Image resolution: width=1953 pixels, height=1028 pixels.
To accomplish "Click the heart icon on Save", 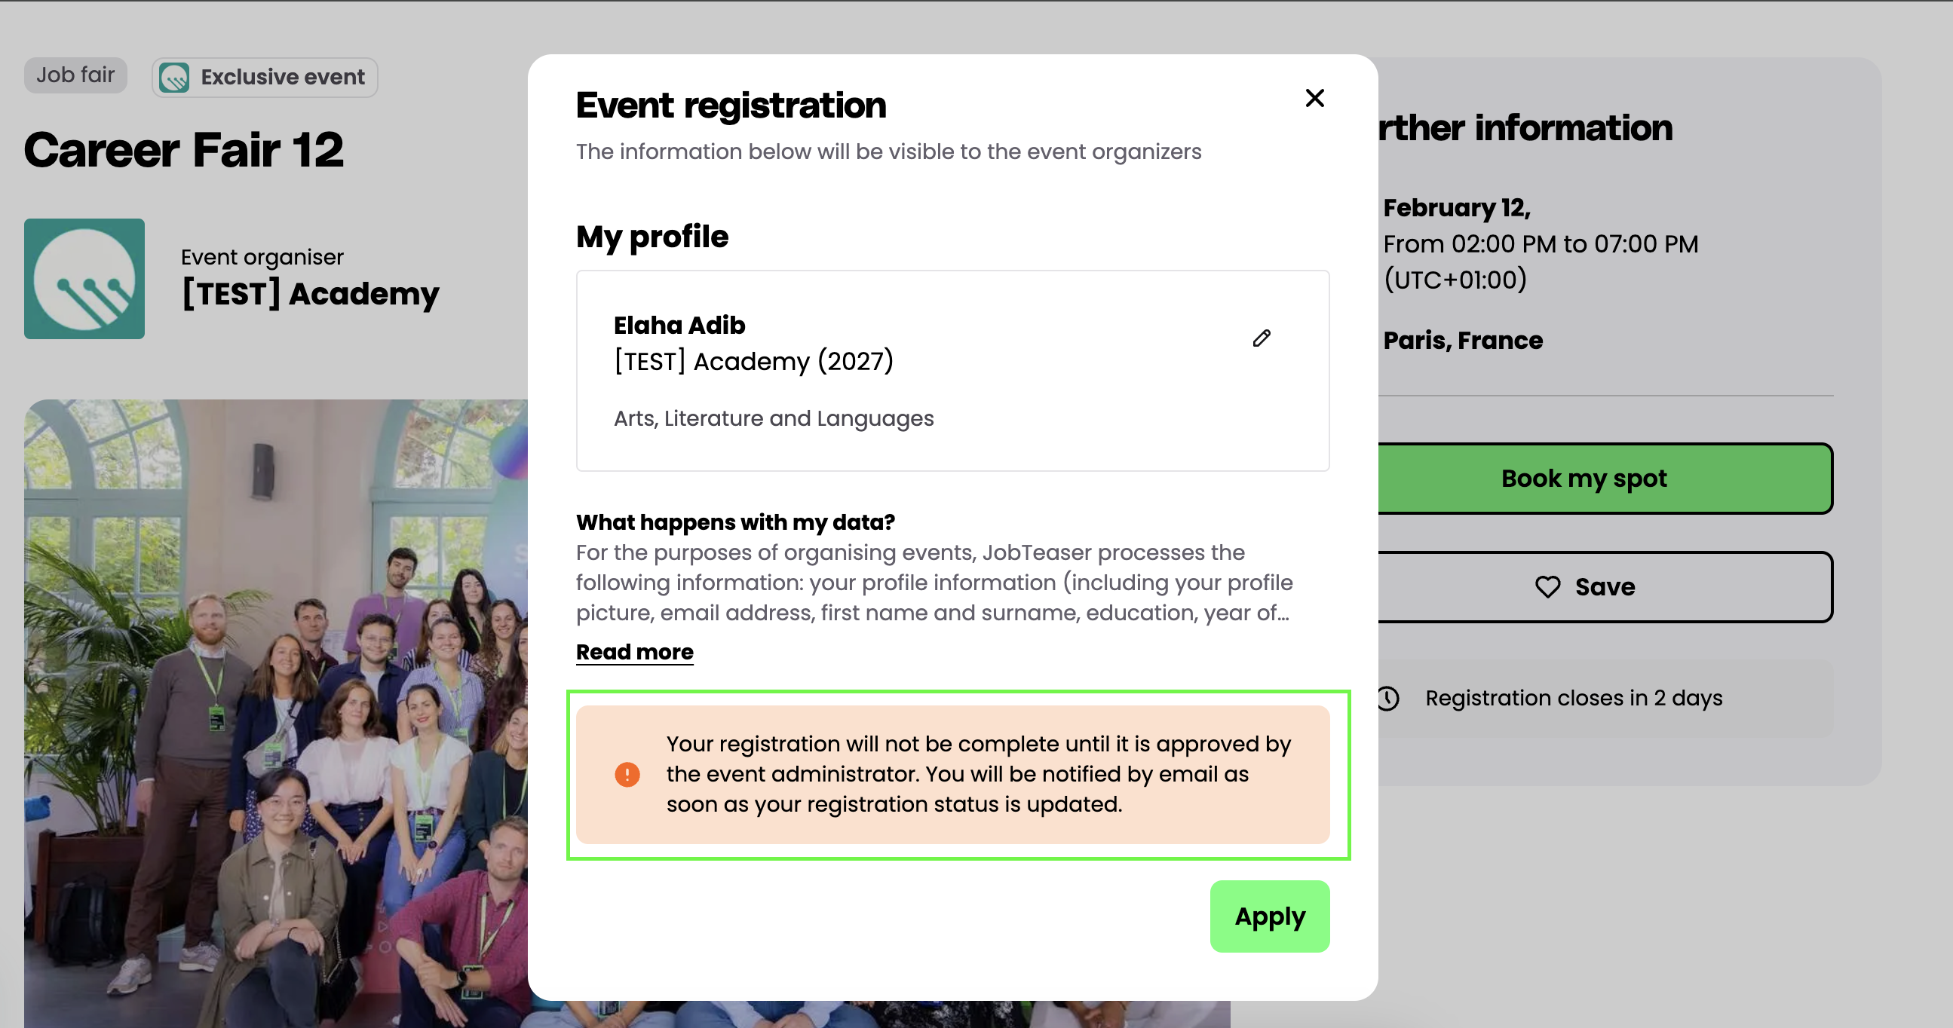I will pyautogui.click(x=1547, y=587).
